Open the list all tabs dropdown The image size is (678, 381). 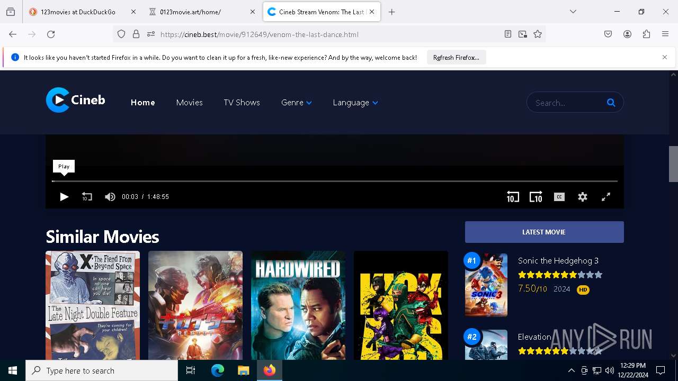(x=573, y=12)
